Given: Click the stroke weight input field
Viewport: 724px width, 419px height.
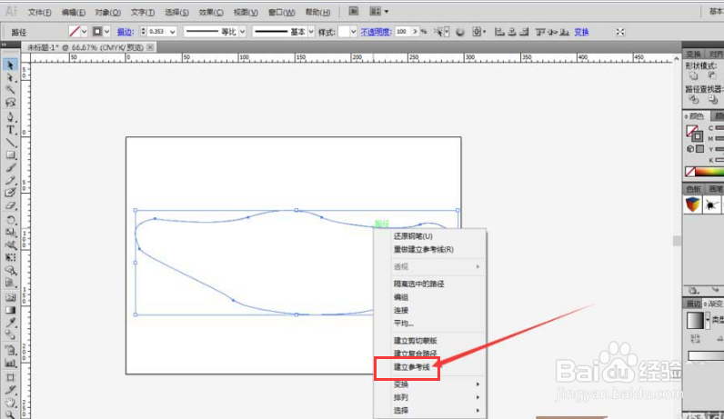Looking at the screenshot, I should pyautogui.click(x=157, y=32).
